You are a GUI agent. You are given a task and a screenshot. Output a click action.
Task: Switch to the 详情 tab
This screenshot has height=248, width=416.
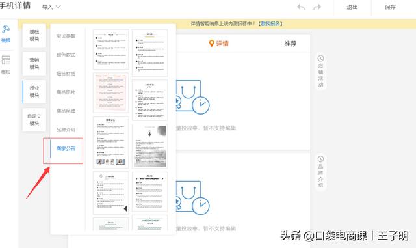tap(219, 44)
